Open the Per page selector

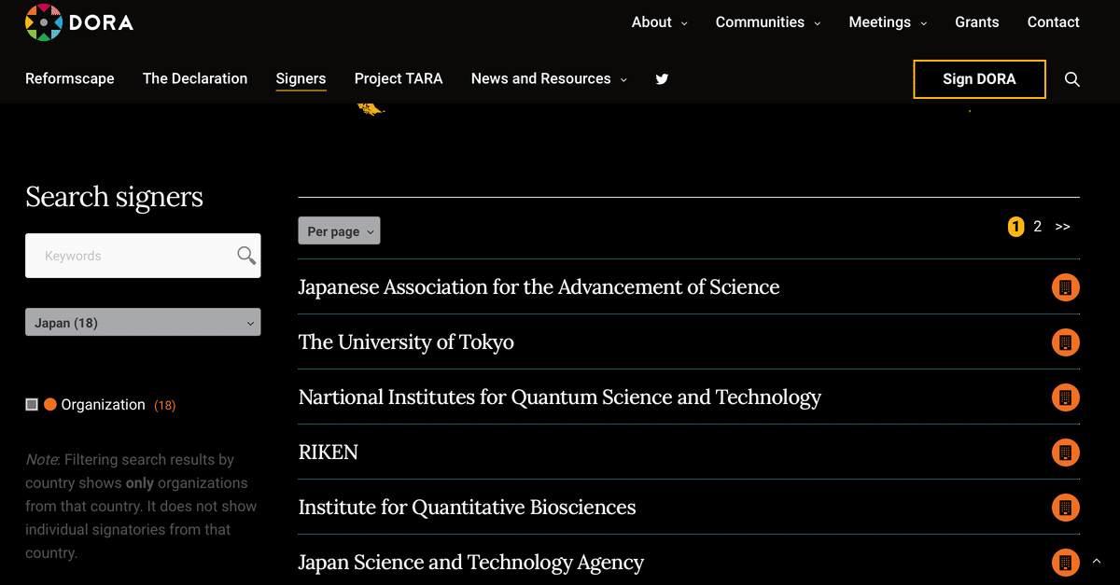click(x=339, y=230)
